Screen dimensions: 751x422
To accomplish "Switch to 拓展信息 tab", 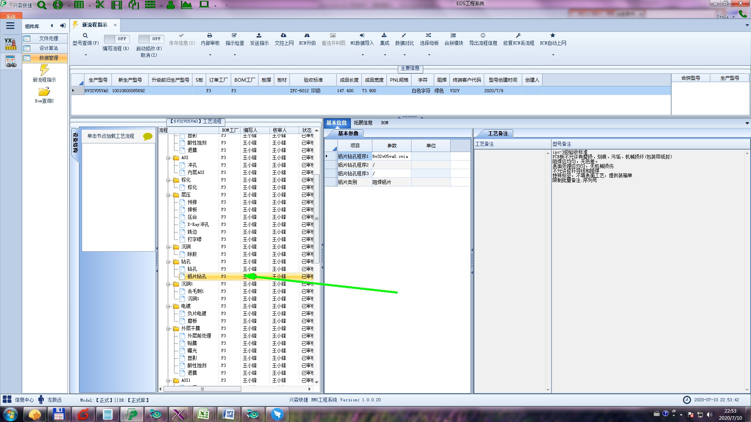I will [x=363, y=123].
